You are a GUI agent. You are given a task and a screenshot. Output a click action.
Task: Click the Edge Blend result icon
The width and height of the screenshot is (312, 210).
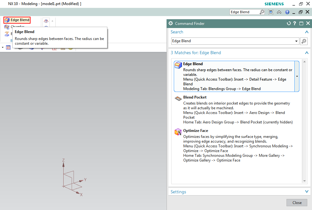pos(178,65)
